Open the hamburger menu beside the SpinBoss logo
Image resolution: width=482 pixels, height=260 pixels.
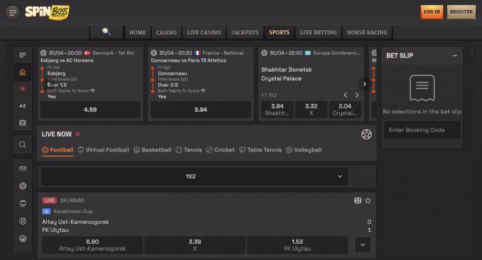[12, 13]
